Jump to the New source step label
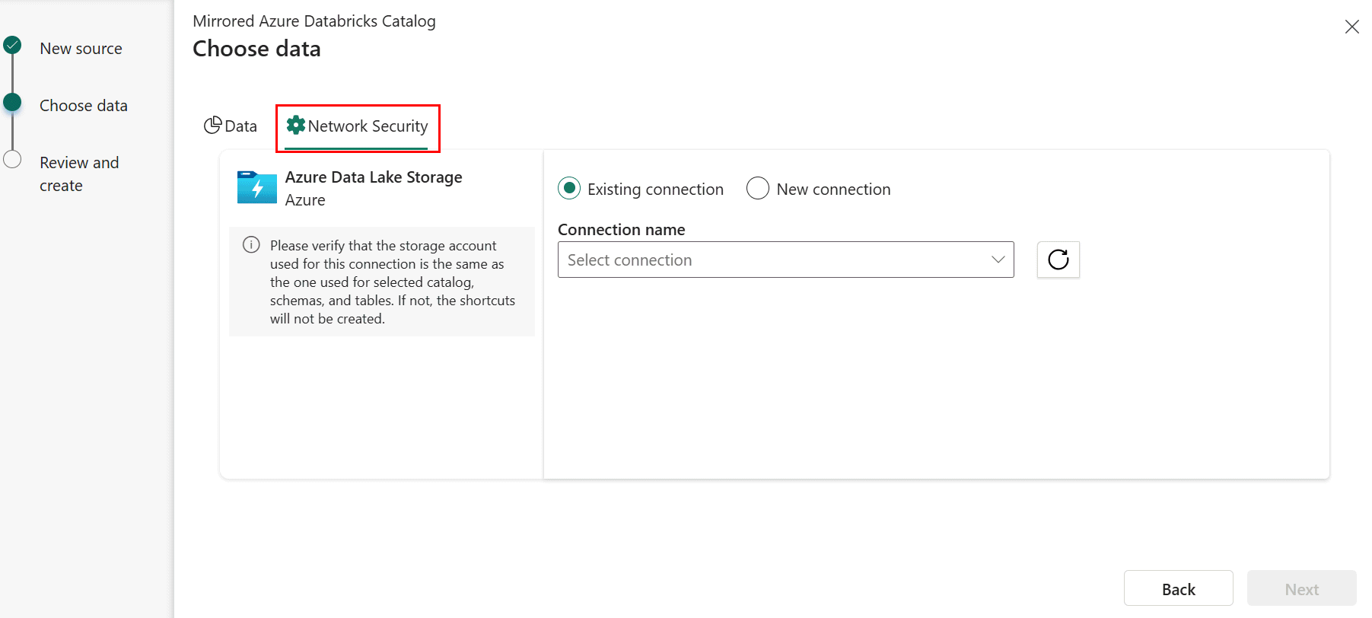 pyautogui.click(x=81, y=49)
